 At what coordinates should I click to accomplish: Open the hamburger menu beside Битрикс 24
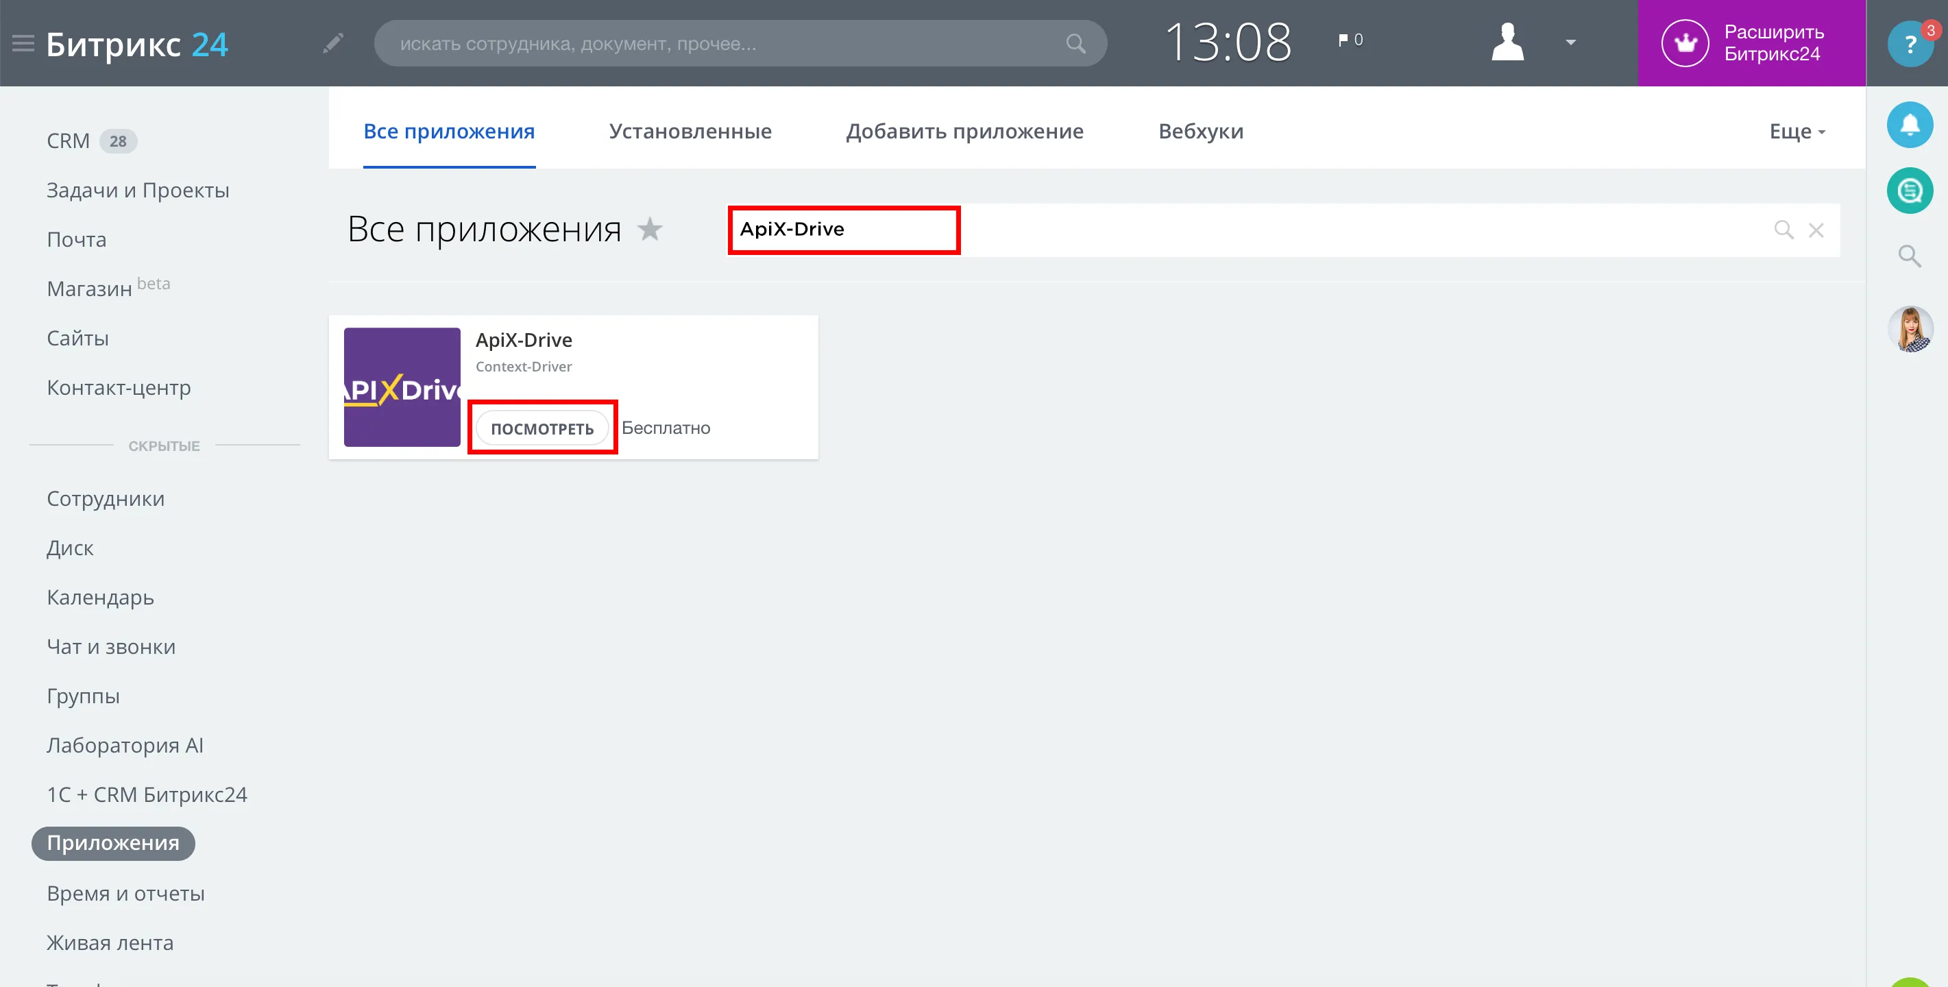click(x=23, y=43)
